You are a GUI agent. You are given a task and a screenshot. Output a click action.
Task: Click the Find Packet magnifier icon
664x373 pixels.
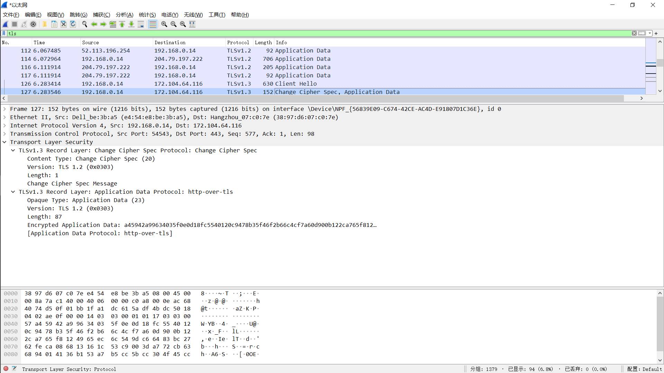(x=84, y=24)
